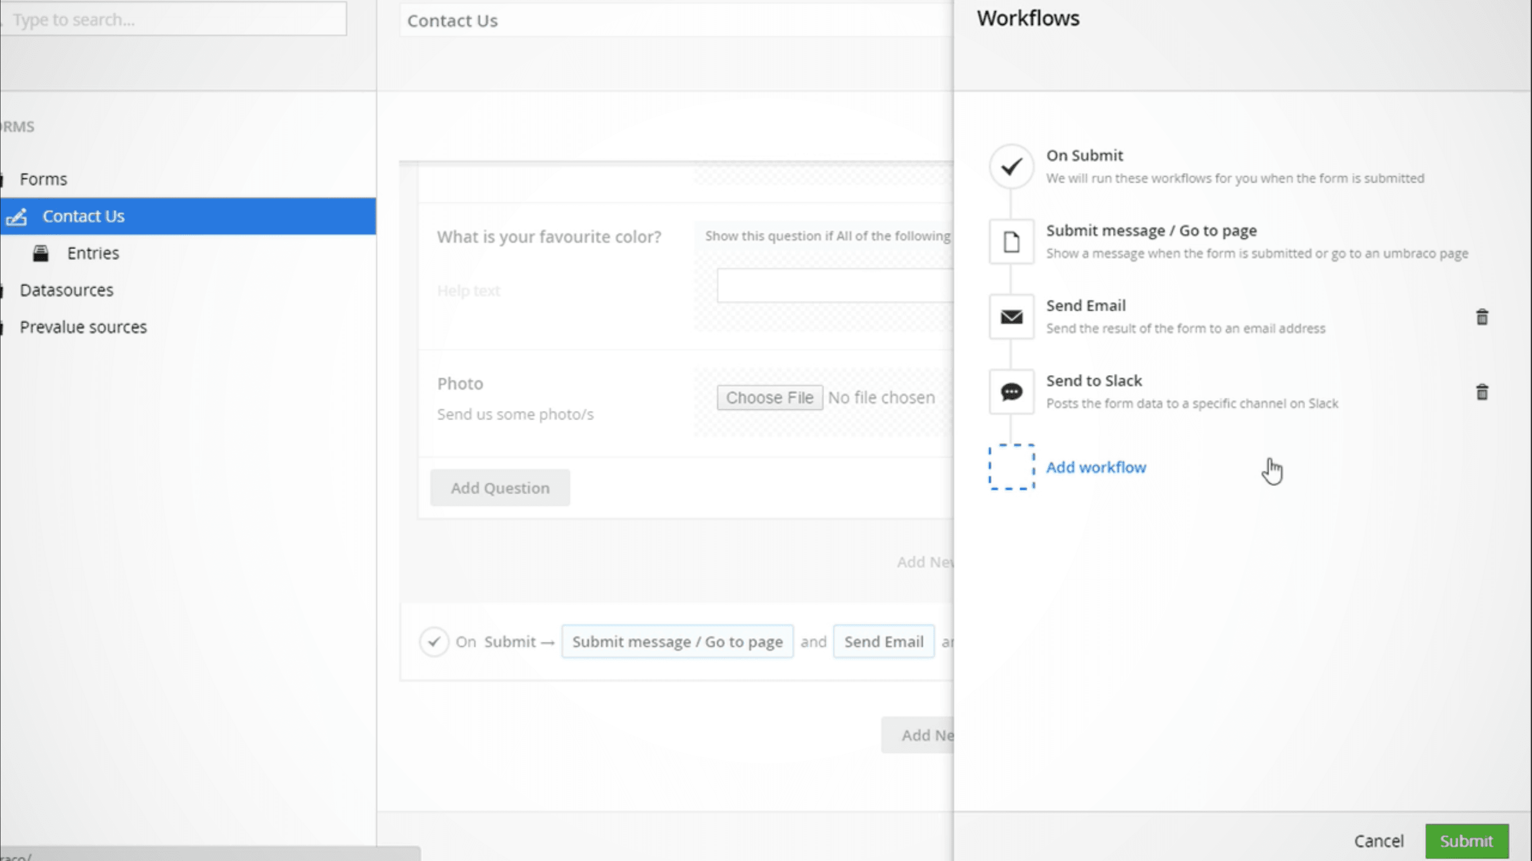Image resolution: width=1532 pixels, height=861 pixels.
Task: Click the Photo question label
Action: point(460,384)
